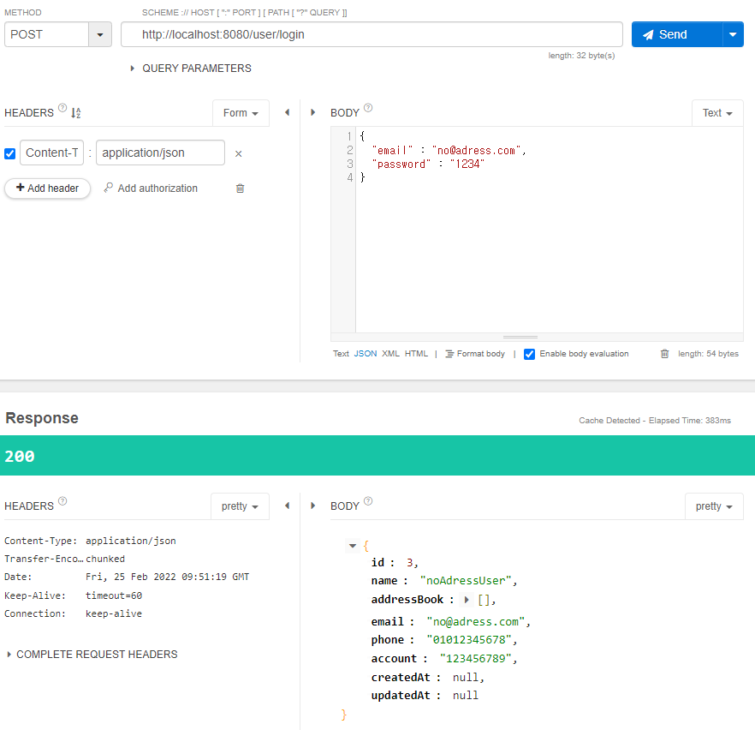This screenshot has width=755, height=730.
Task: Click the paper plane icon on Send
Action: coord(648,34)
